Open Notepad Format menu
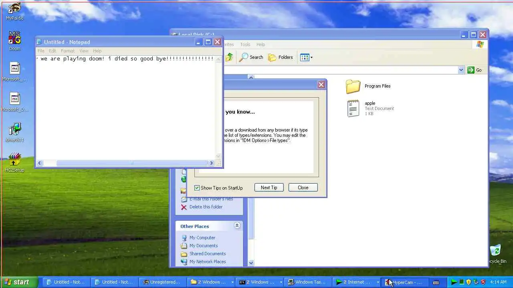 click(x=68, y=51)
